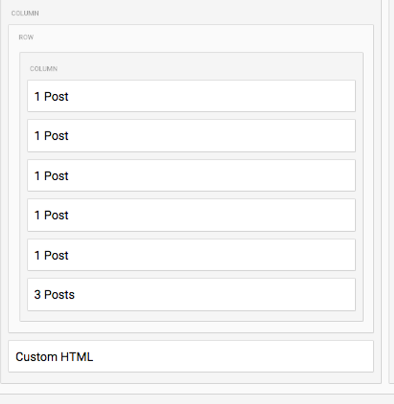This screenshot has width=394, height=404.
Task: Open the second "1 Post" module
Action: click(191, 136)
